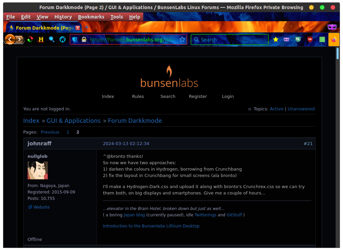The width and height of the screenshot is (343, 251).
Task: Open bookmarks via yellow star icon
Action: tap(276, 39)
